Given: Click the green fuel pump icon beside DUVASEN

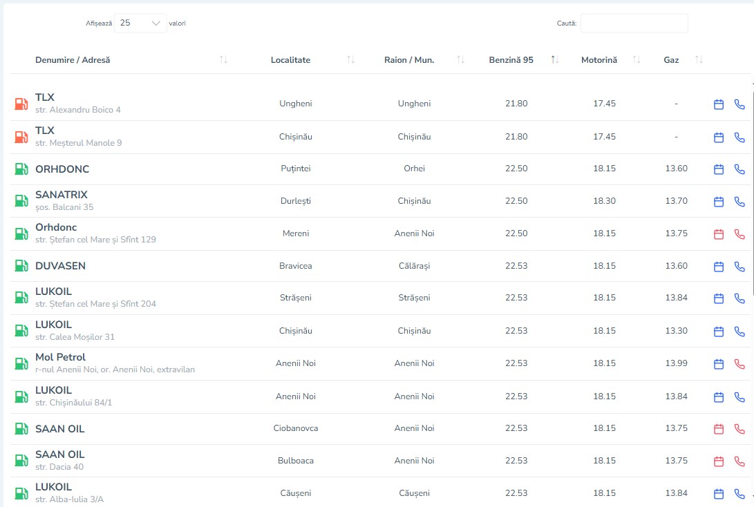Looking at the screenshot, I should (21, 266).
